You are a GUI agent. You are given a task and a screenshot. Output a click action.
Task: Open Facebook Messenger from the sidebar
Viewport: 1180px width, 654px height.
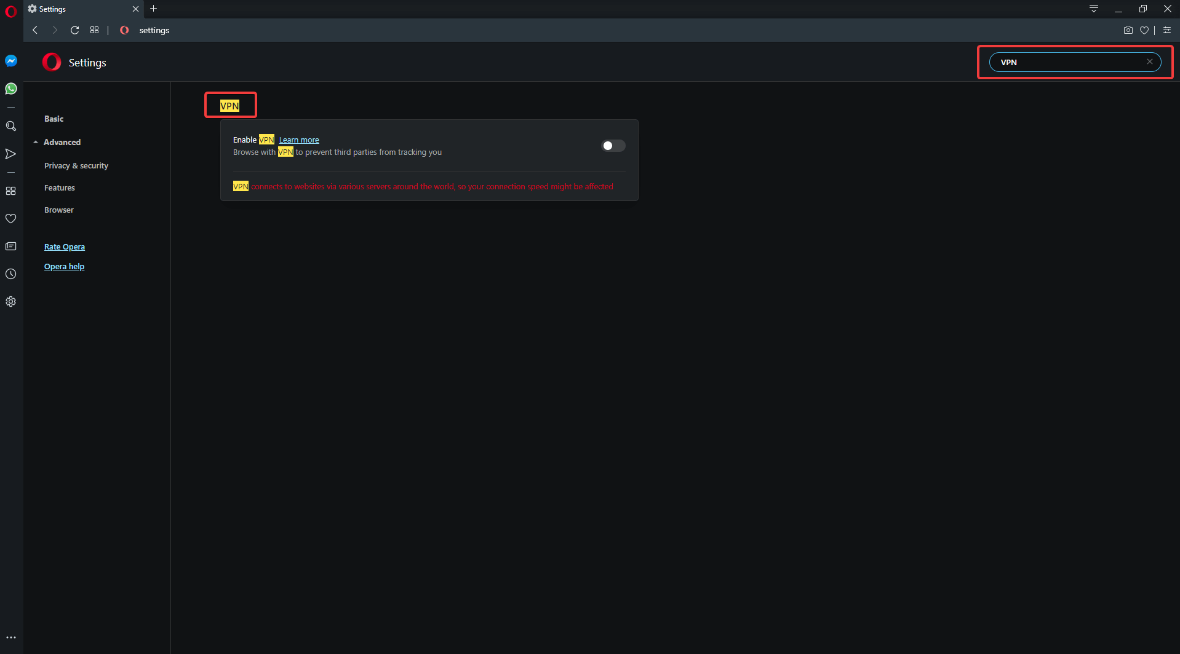(x=11, y=60)
